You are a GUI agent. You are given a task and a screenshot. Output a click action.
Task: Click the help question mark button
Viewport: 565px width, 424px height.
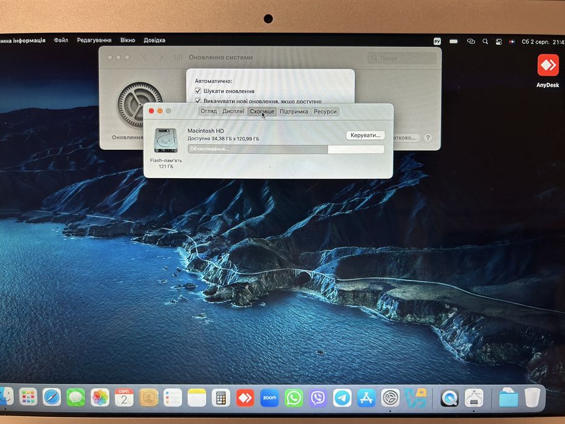(x=428, y=138)
